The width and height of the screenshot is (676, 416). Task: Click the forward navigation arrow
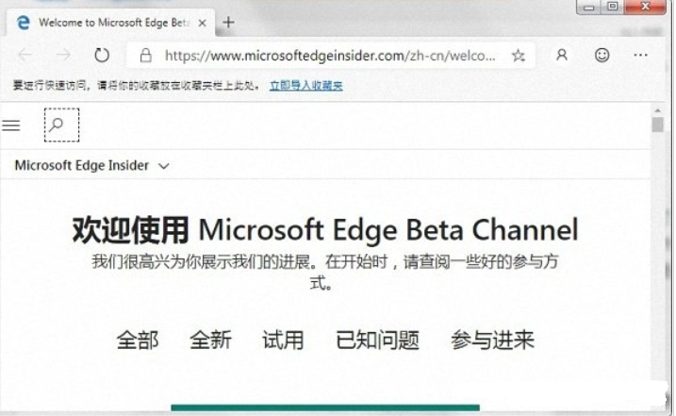64,55
